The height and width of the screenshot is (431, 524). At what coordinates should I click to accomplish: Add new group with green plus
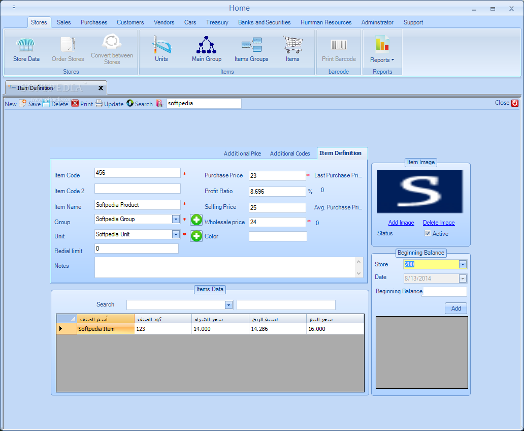click(x=196, y=220)
